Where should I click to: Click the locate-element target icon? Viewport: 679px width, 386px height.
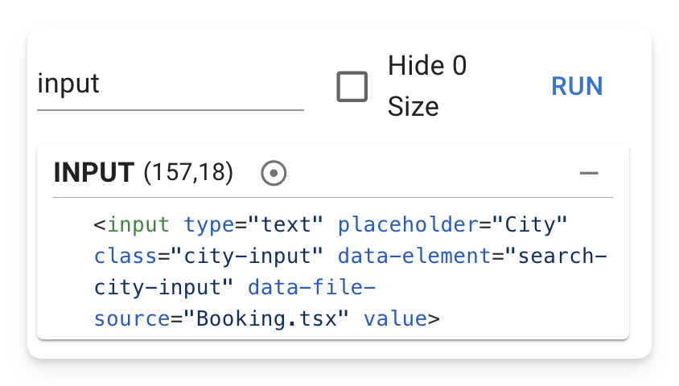(274, 173)
